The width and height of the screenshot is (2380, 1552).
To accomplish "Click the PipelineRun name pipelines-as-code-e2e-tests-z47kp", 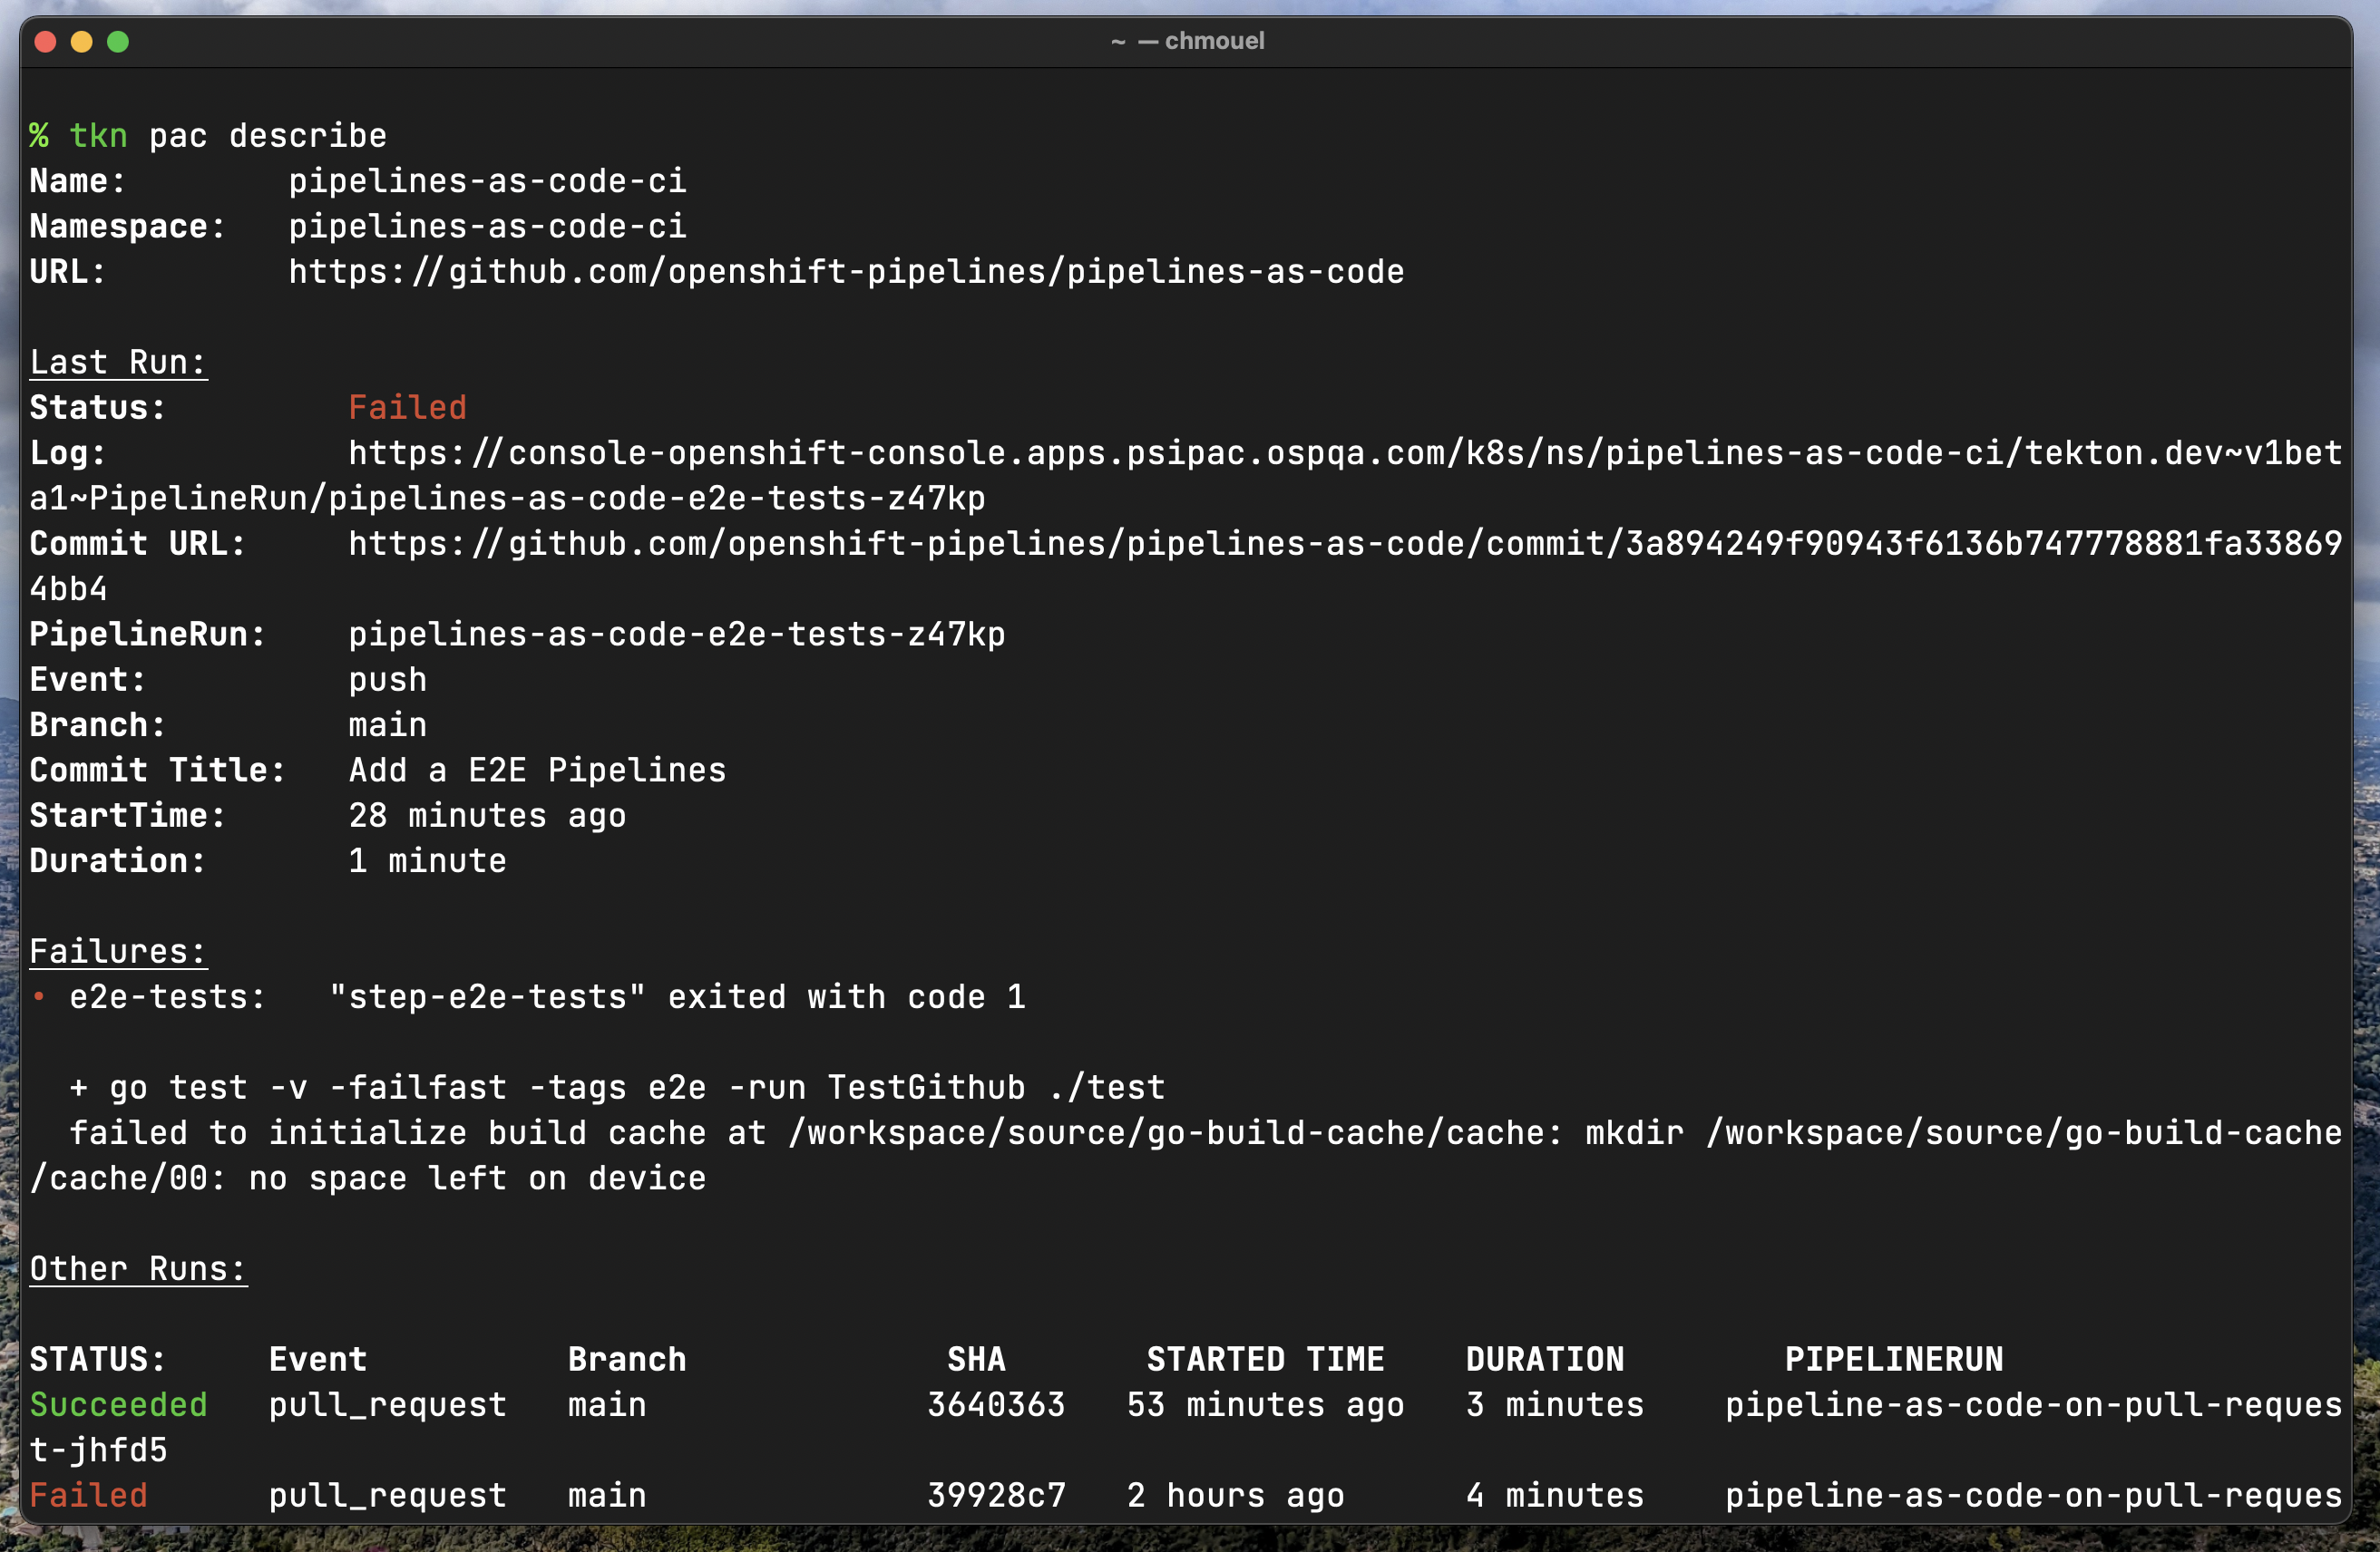I will [x=676, y=635].
